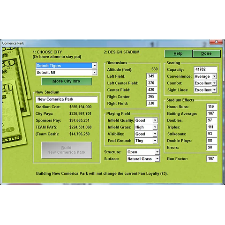Click the '2: DESIGN STADIUM' heading
This screenshot has width=225, height=225.
[x=121, y=52]
